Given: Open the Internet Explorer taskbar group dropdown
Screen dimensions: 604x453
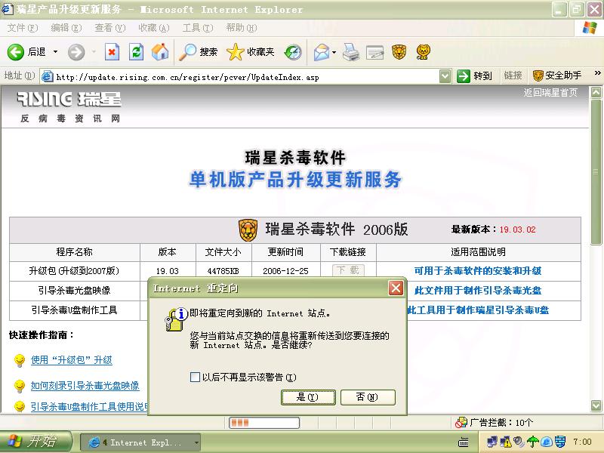Looking at the screenshot, I should 196,442.
